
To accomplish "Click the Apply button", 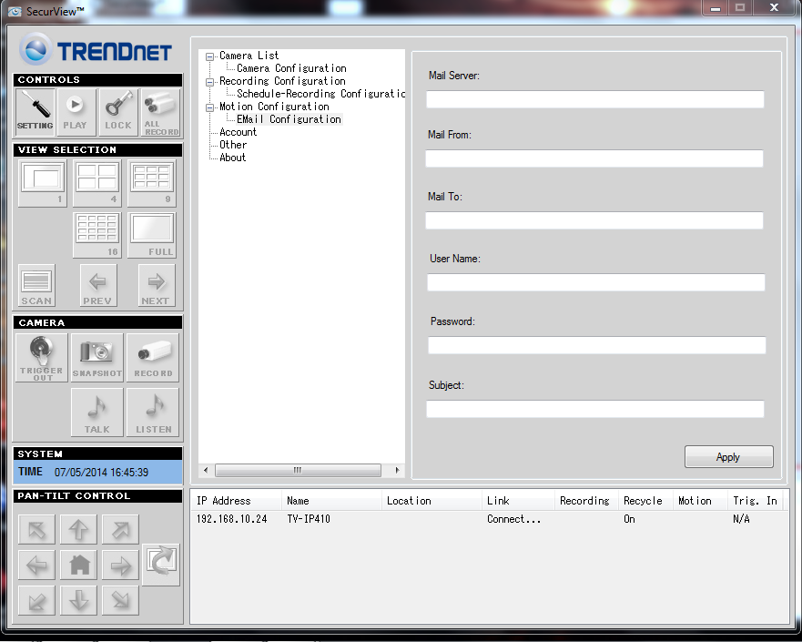I will [729, 457].
